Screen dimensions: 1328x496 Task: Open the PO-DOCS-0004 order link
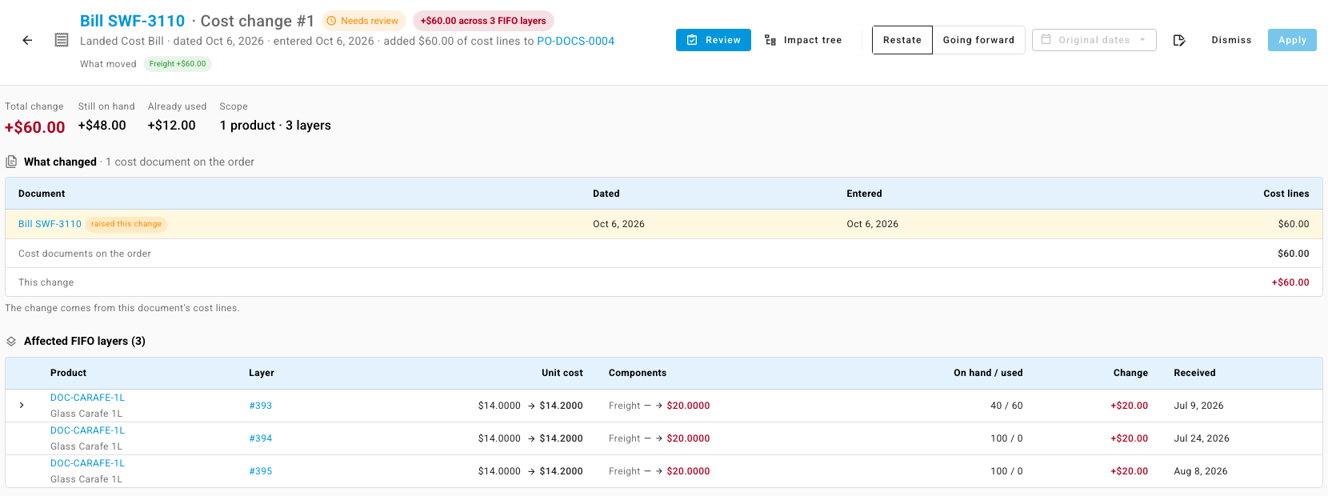576,41
